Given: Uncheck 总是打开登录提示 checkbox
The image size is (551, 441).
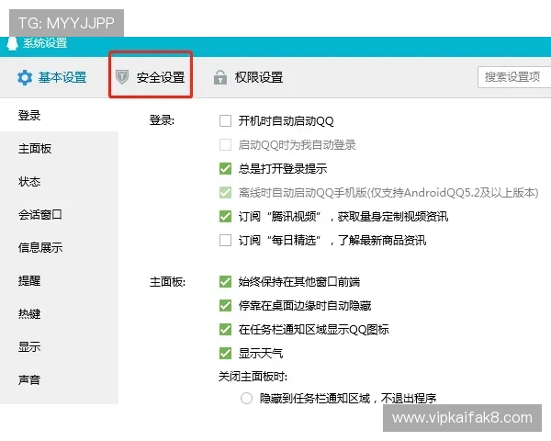Looking at the screenshot, I should click(x=225, y=168).
